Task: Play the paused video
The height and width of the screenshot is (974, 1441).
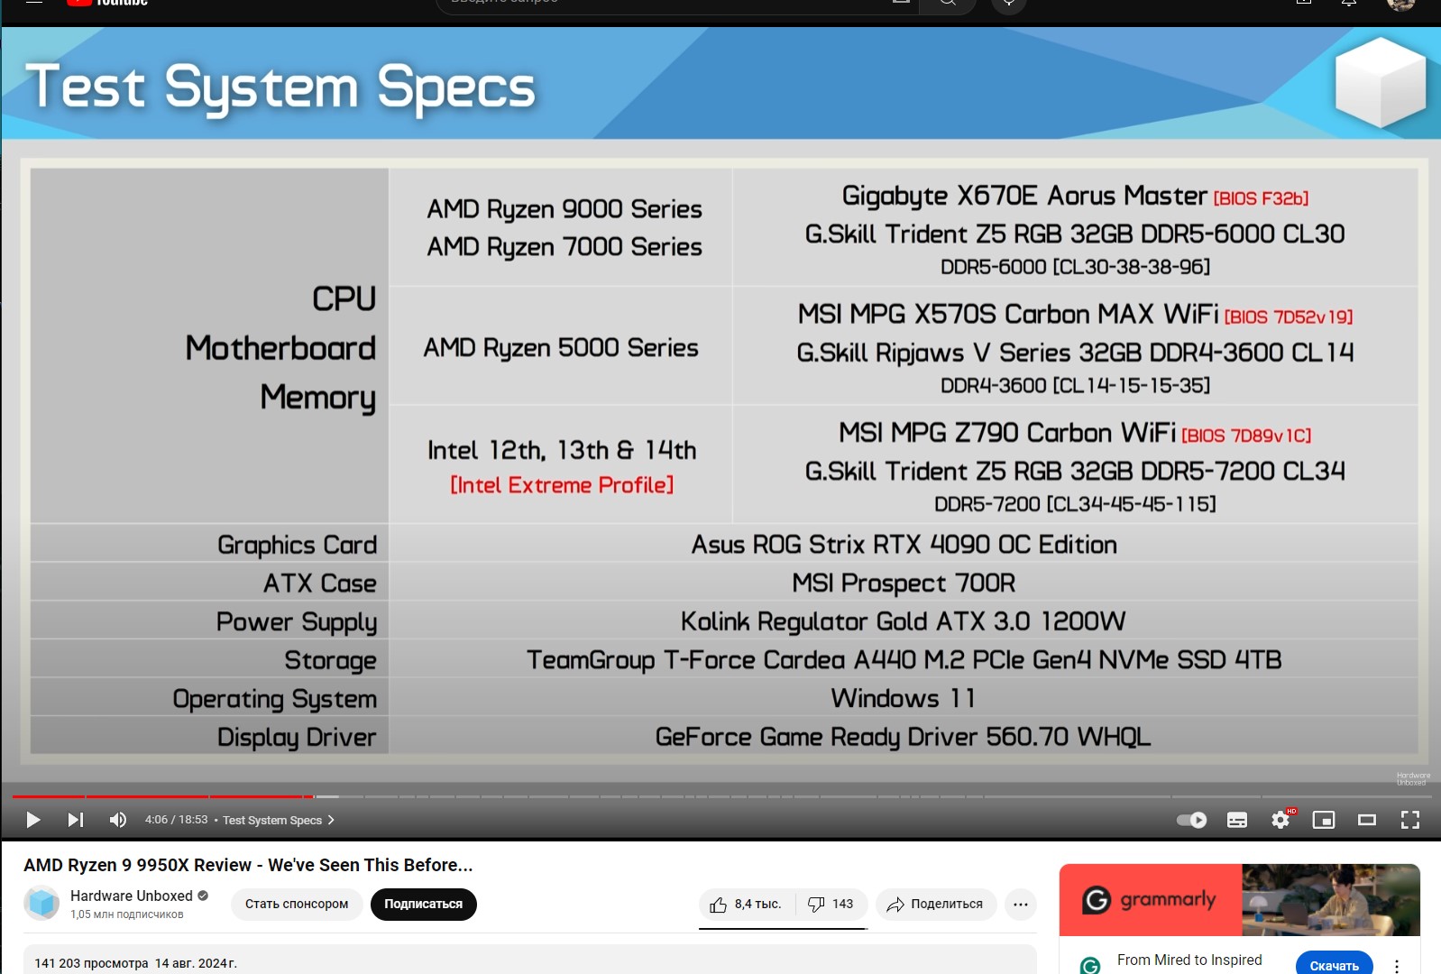Action: (x=33, y=820)
